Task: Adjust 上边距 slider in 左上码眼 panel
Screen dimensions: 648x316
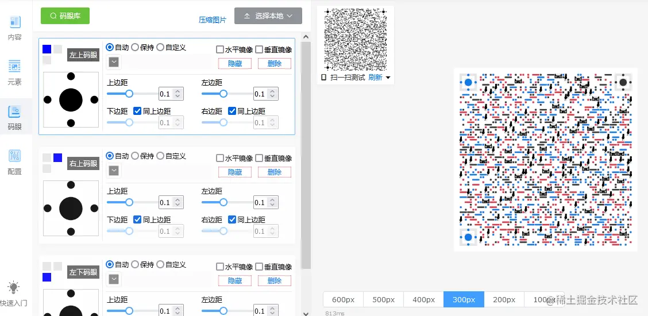Action: [129, 94]
